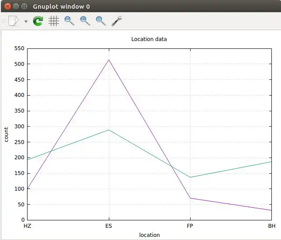Viewport: 281px width, 240px height.
Task: Click the "150" y-axis value
Action: pos(19,173)
